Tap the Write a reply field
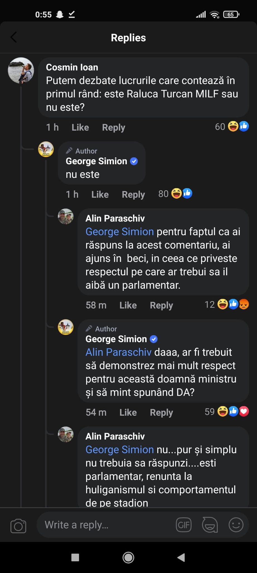 pos(106,525)
